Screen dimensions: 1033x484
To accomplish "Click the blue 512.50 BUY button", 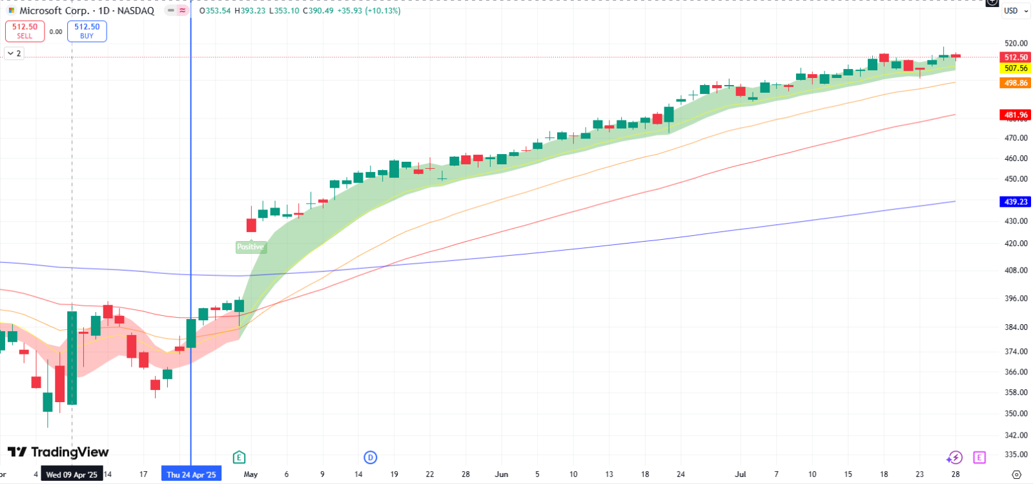I will 87,31.
